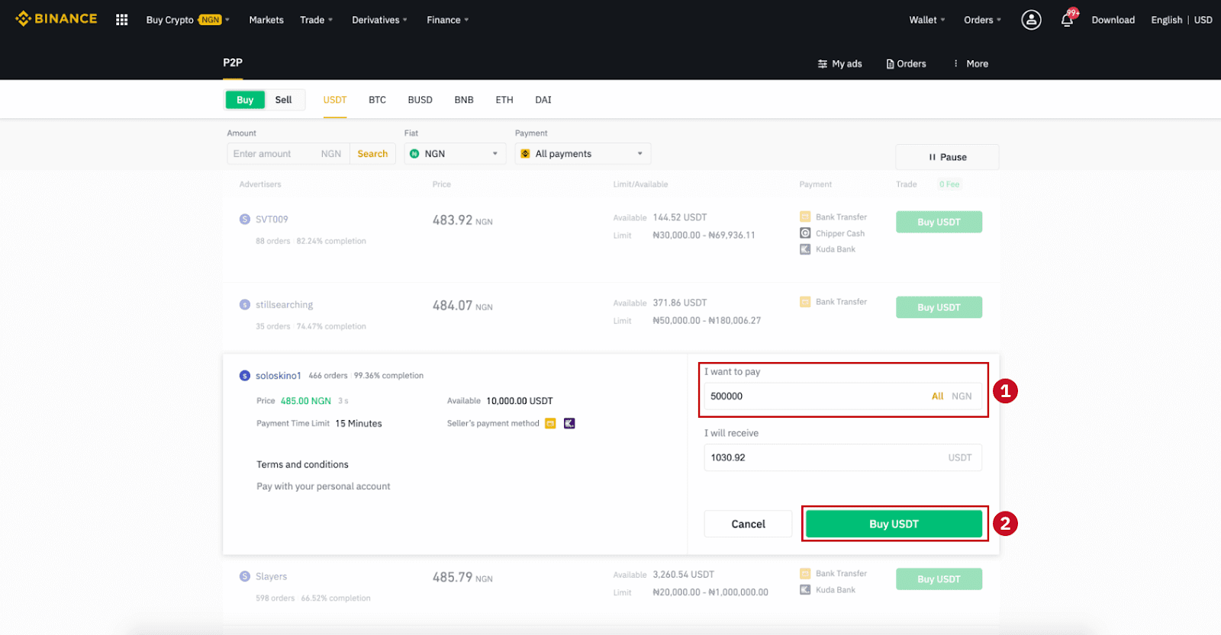Click the Binance logo

click(56, 19)
